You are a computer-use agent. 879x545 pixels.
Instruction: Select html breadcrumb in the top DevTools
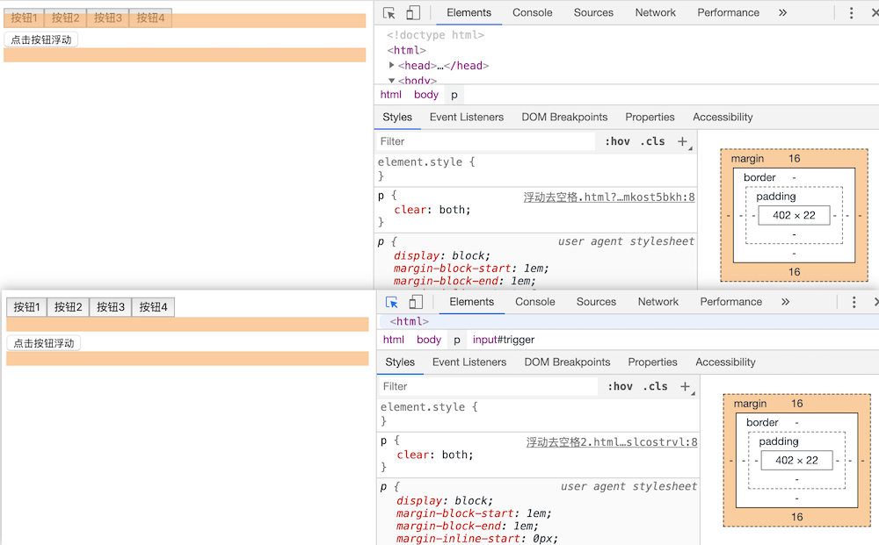(x=391, y=95)
